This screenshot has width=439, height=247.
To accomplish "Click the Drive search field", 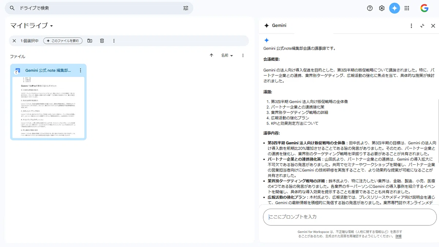I will point(99,8).
